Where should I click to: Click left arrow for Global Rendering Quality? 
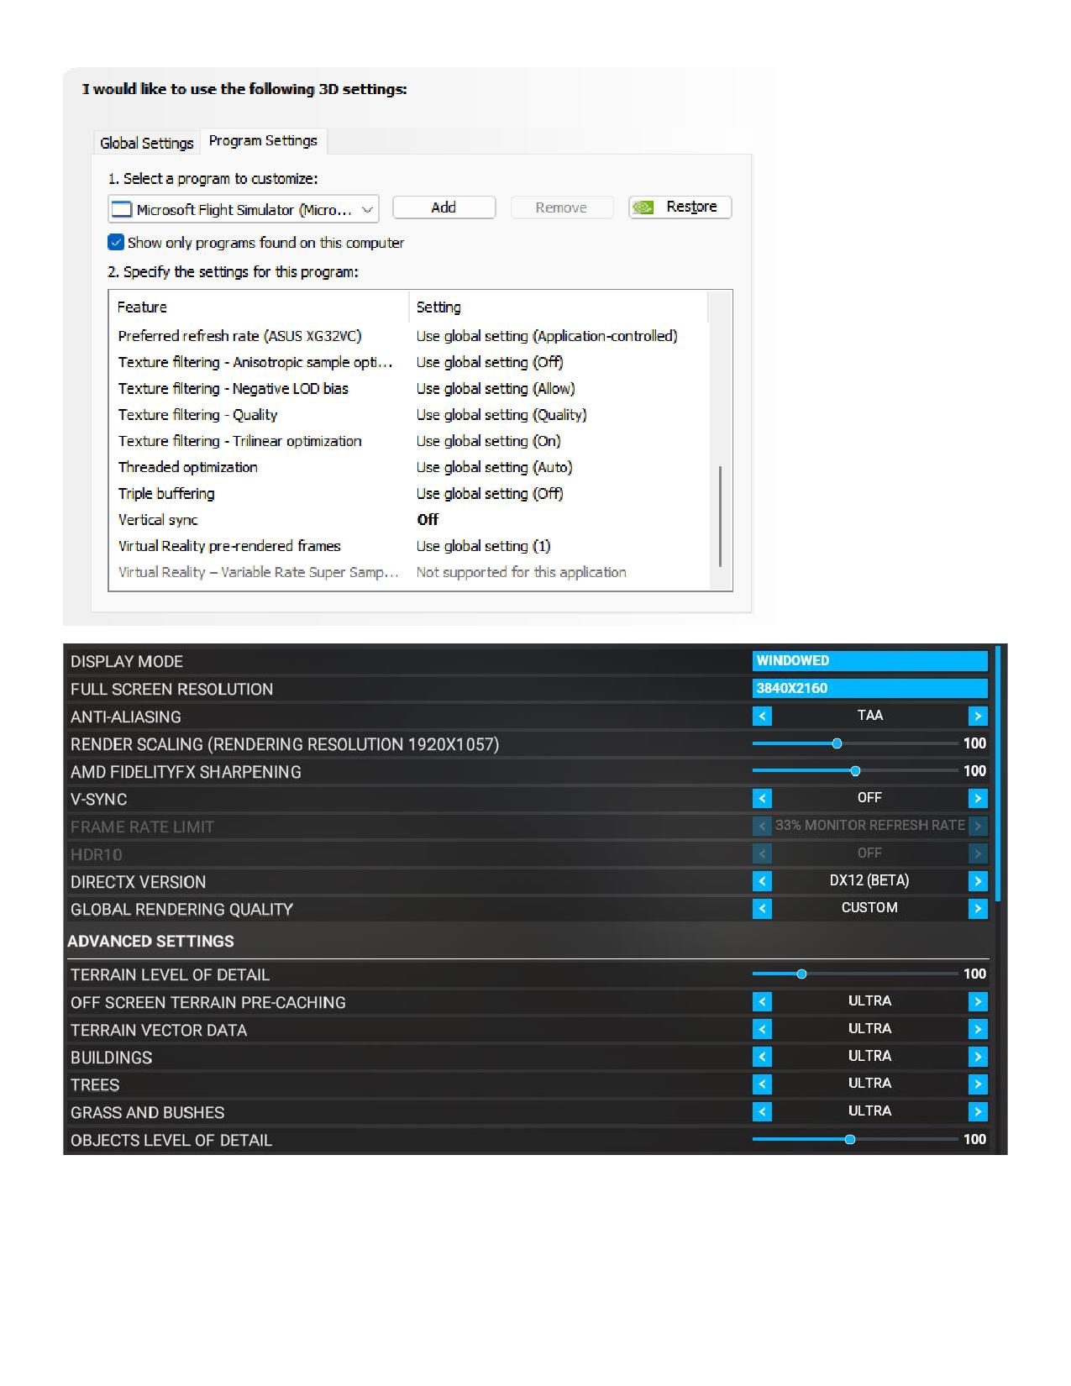point(762,909)
